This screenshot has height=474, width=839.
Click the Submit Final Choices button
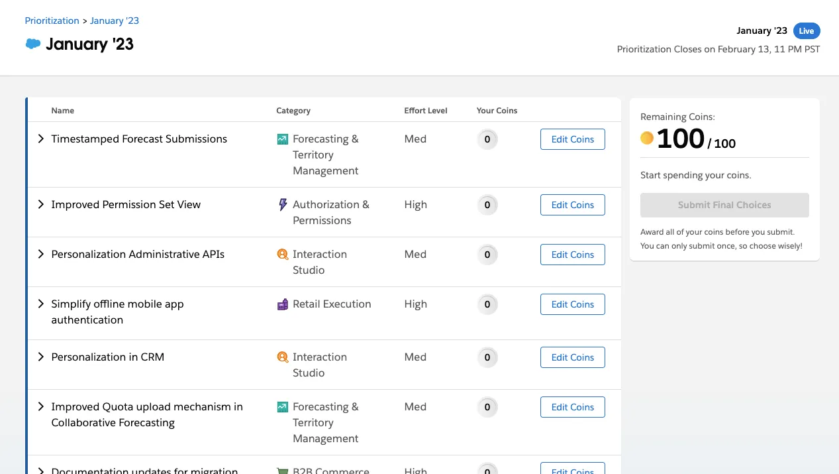click(x=724, y=206)
